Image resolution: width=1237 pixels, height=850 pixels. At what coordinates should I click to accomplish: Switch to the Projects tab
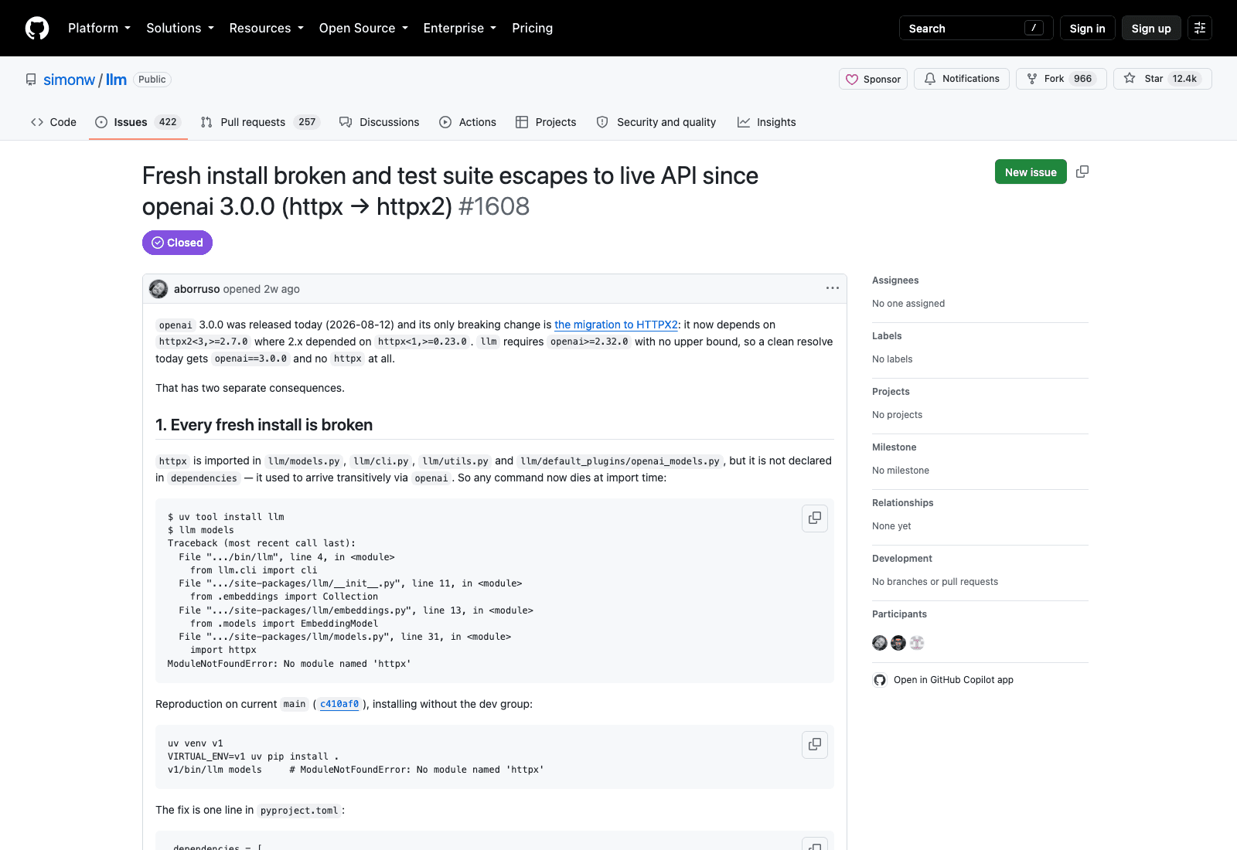(x=546, y=122)
